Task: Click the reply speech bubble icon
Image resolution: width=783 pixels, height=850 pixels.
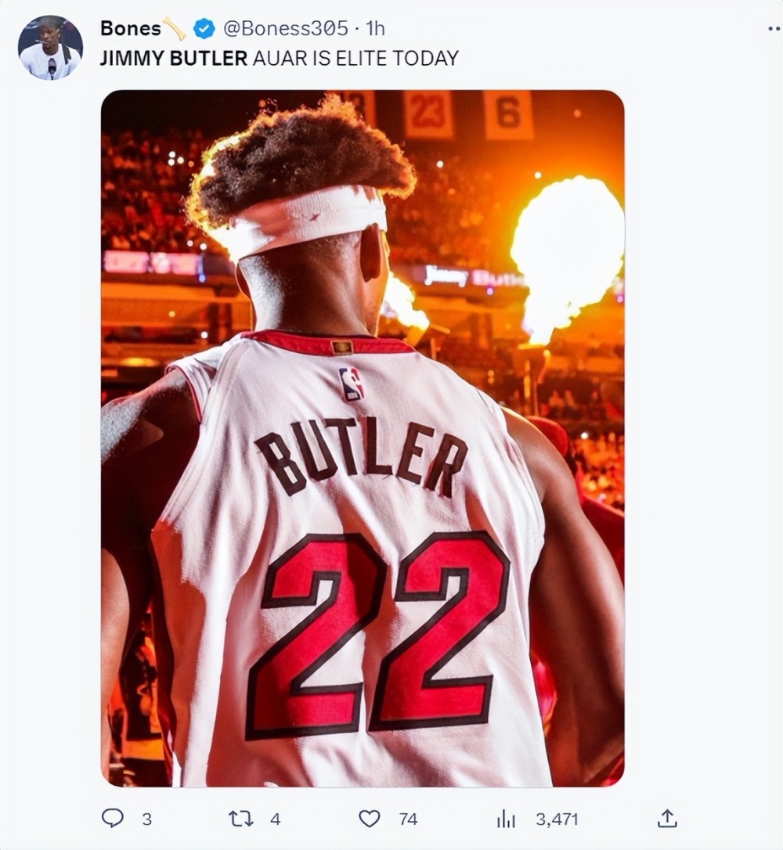Action: tap(112, 819)
